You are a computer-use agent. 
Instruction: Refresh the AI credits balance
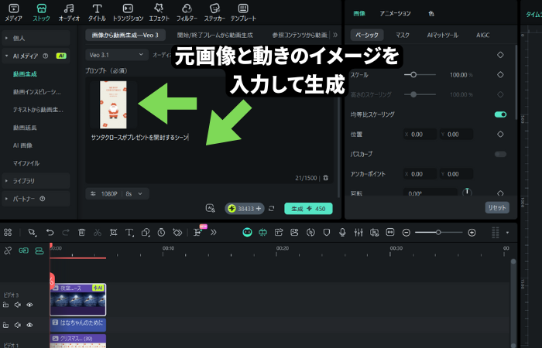click(x=271, y=209)
